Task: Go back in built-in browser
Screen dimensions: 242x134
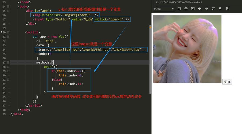Action: pos(200,9)
